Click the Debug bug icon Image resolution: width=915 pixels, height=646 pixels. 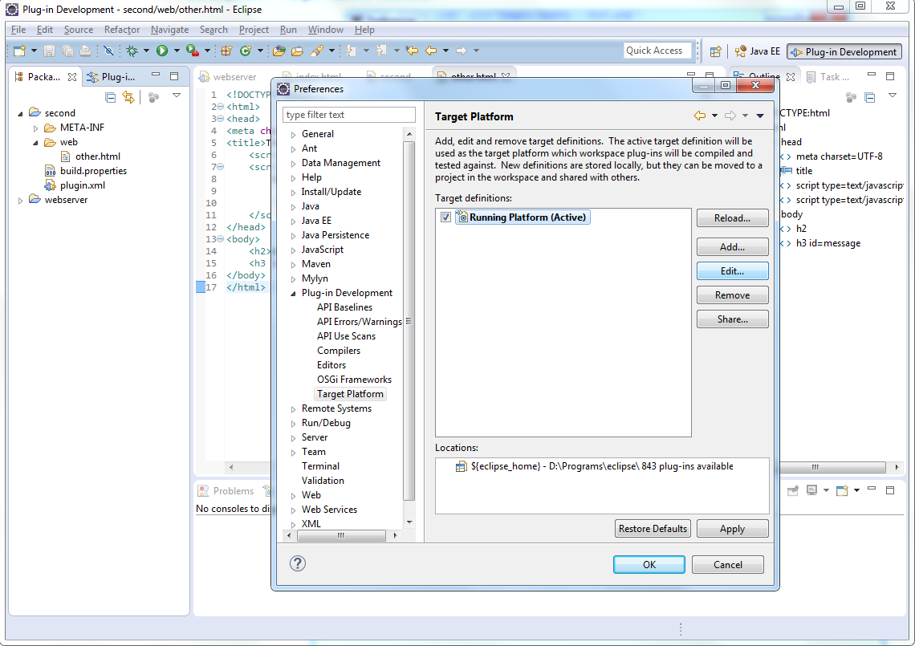click(132, 51)
